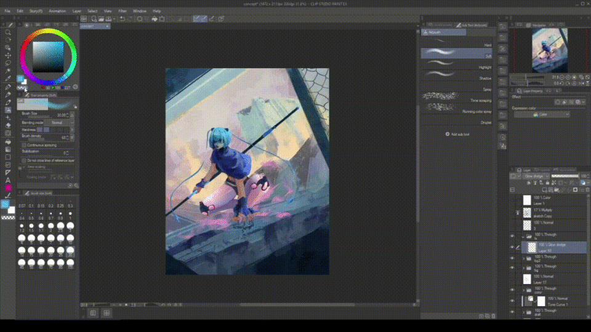591x332 pixels.
Task: Hide the bg2 folder layer
Action: (x=512, y=259)
